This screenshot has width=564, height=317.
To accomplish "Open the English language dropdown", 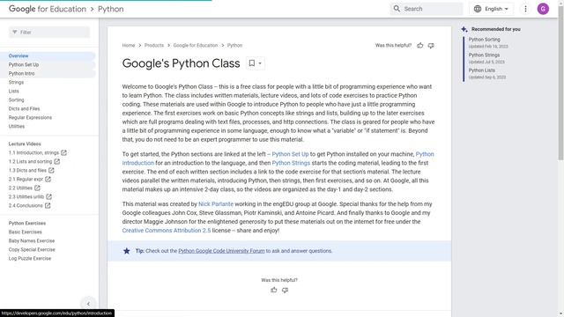I will coord(492,9).
